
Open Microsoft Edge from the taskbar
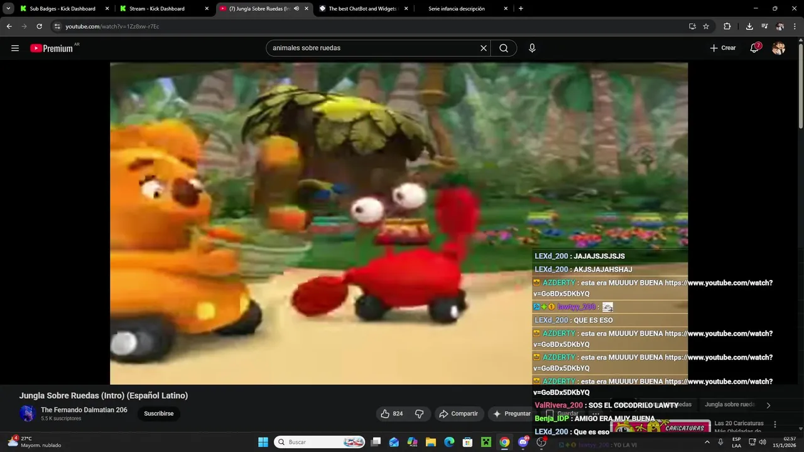coord(449,442)
